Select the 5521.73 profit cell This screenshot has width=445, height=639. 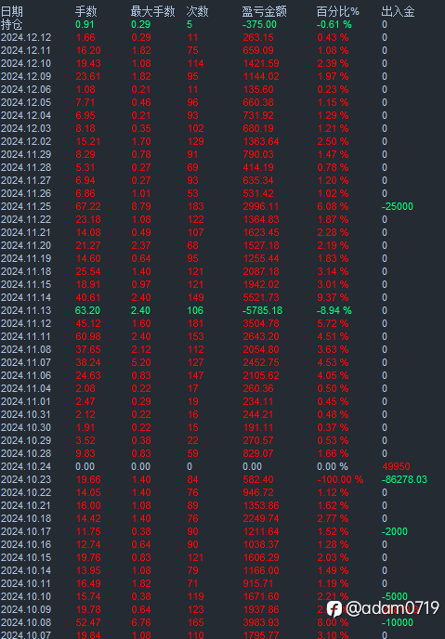point(261,298)
